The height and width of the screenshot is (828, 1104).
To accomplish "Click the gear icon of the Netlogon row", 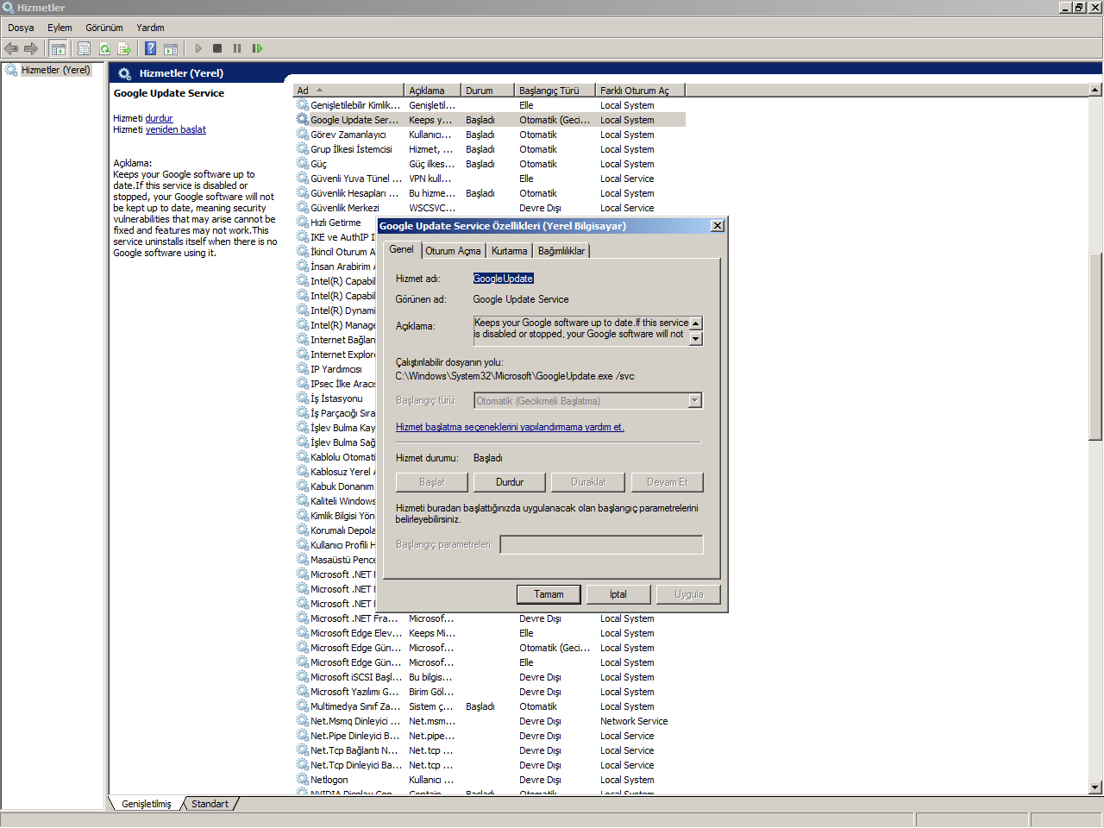I will (x=303, y=780).
